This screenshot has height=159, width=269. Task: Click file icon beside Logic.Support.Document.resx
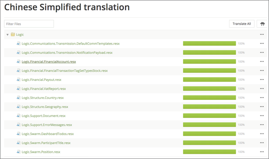[x=18, y=116]
